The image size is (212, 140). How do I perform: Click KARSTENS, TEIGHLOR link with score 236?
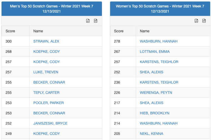[159, 82]
